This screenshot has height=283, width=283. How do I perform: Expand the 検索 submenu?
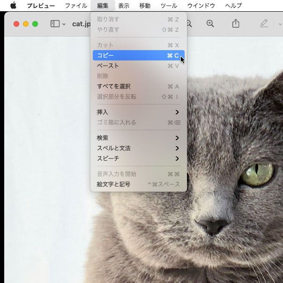coord(139,138)
